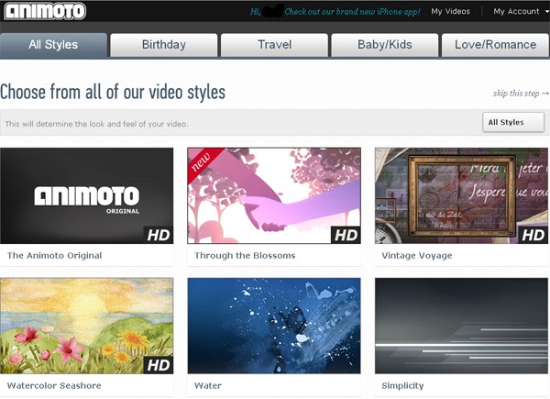
Task: Select the All Styles tab
Action: [53, 45]
